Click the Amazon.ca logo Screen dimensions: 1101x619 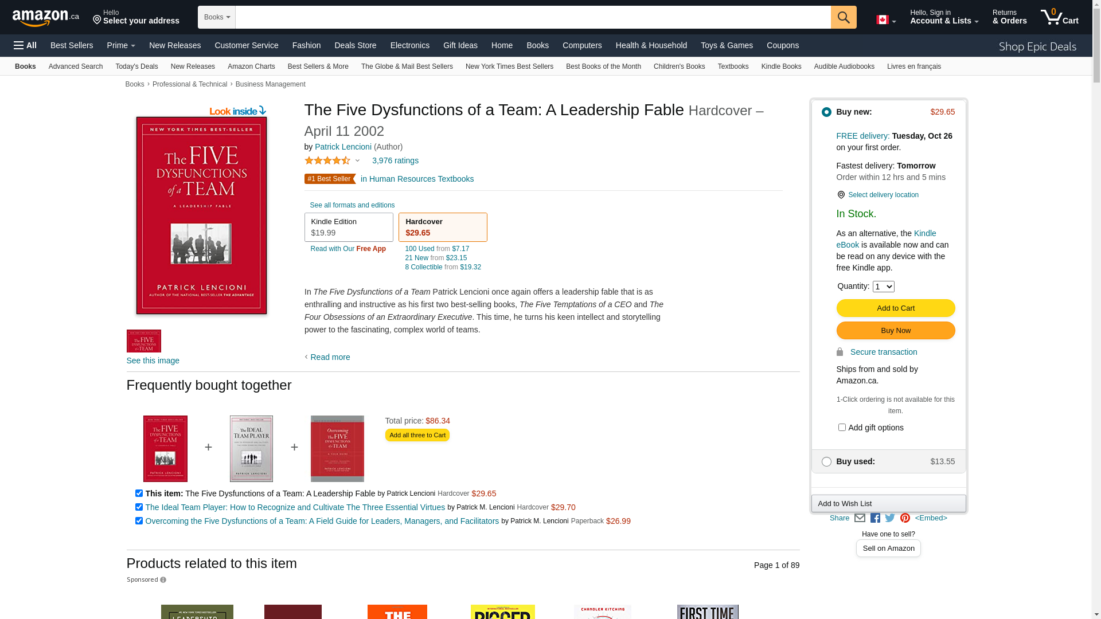point(46,18)
